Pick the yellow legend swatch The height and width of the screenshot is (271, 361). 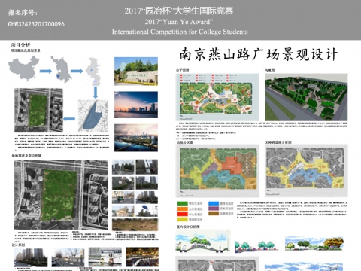pyautogui.click(x=182, y=219)
